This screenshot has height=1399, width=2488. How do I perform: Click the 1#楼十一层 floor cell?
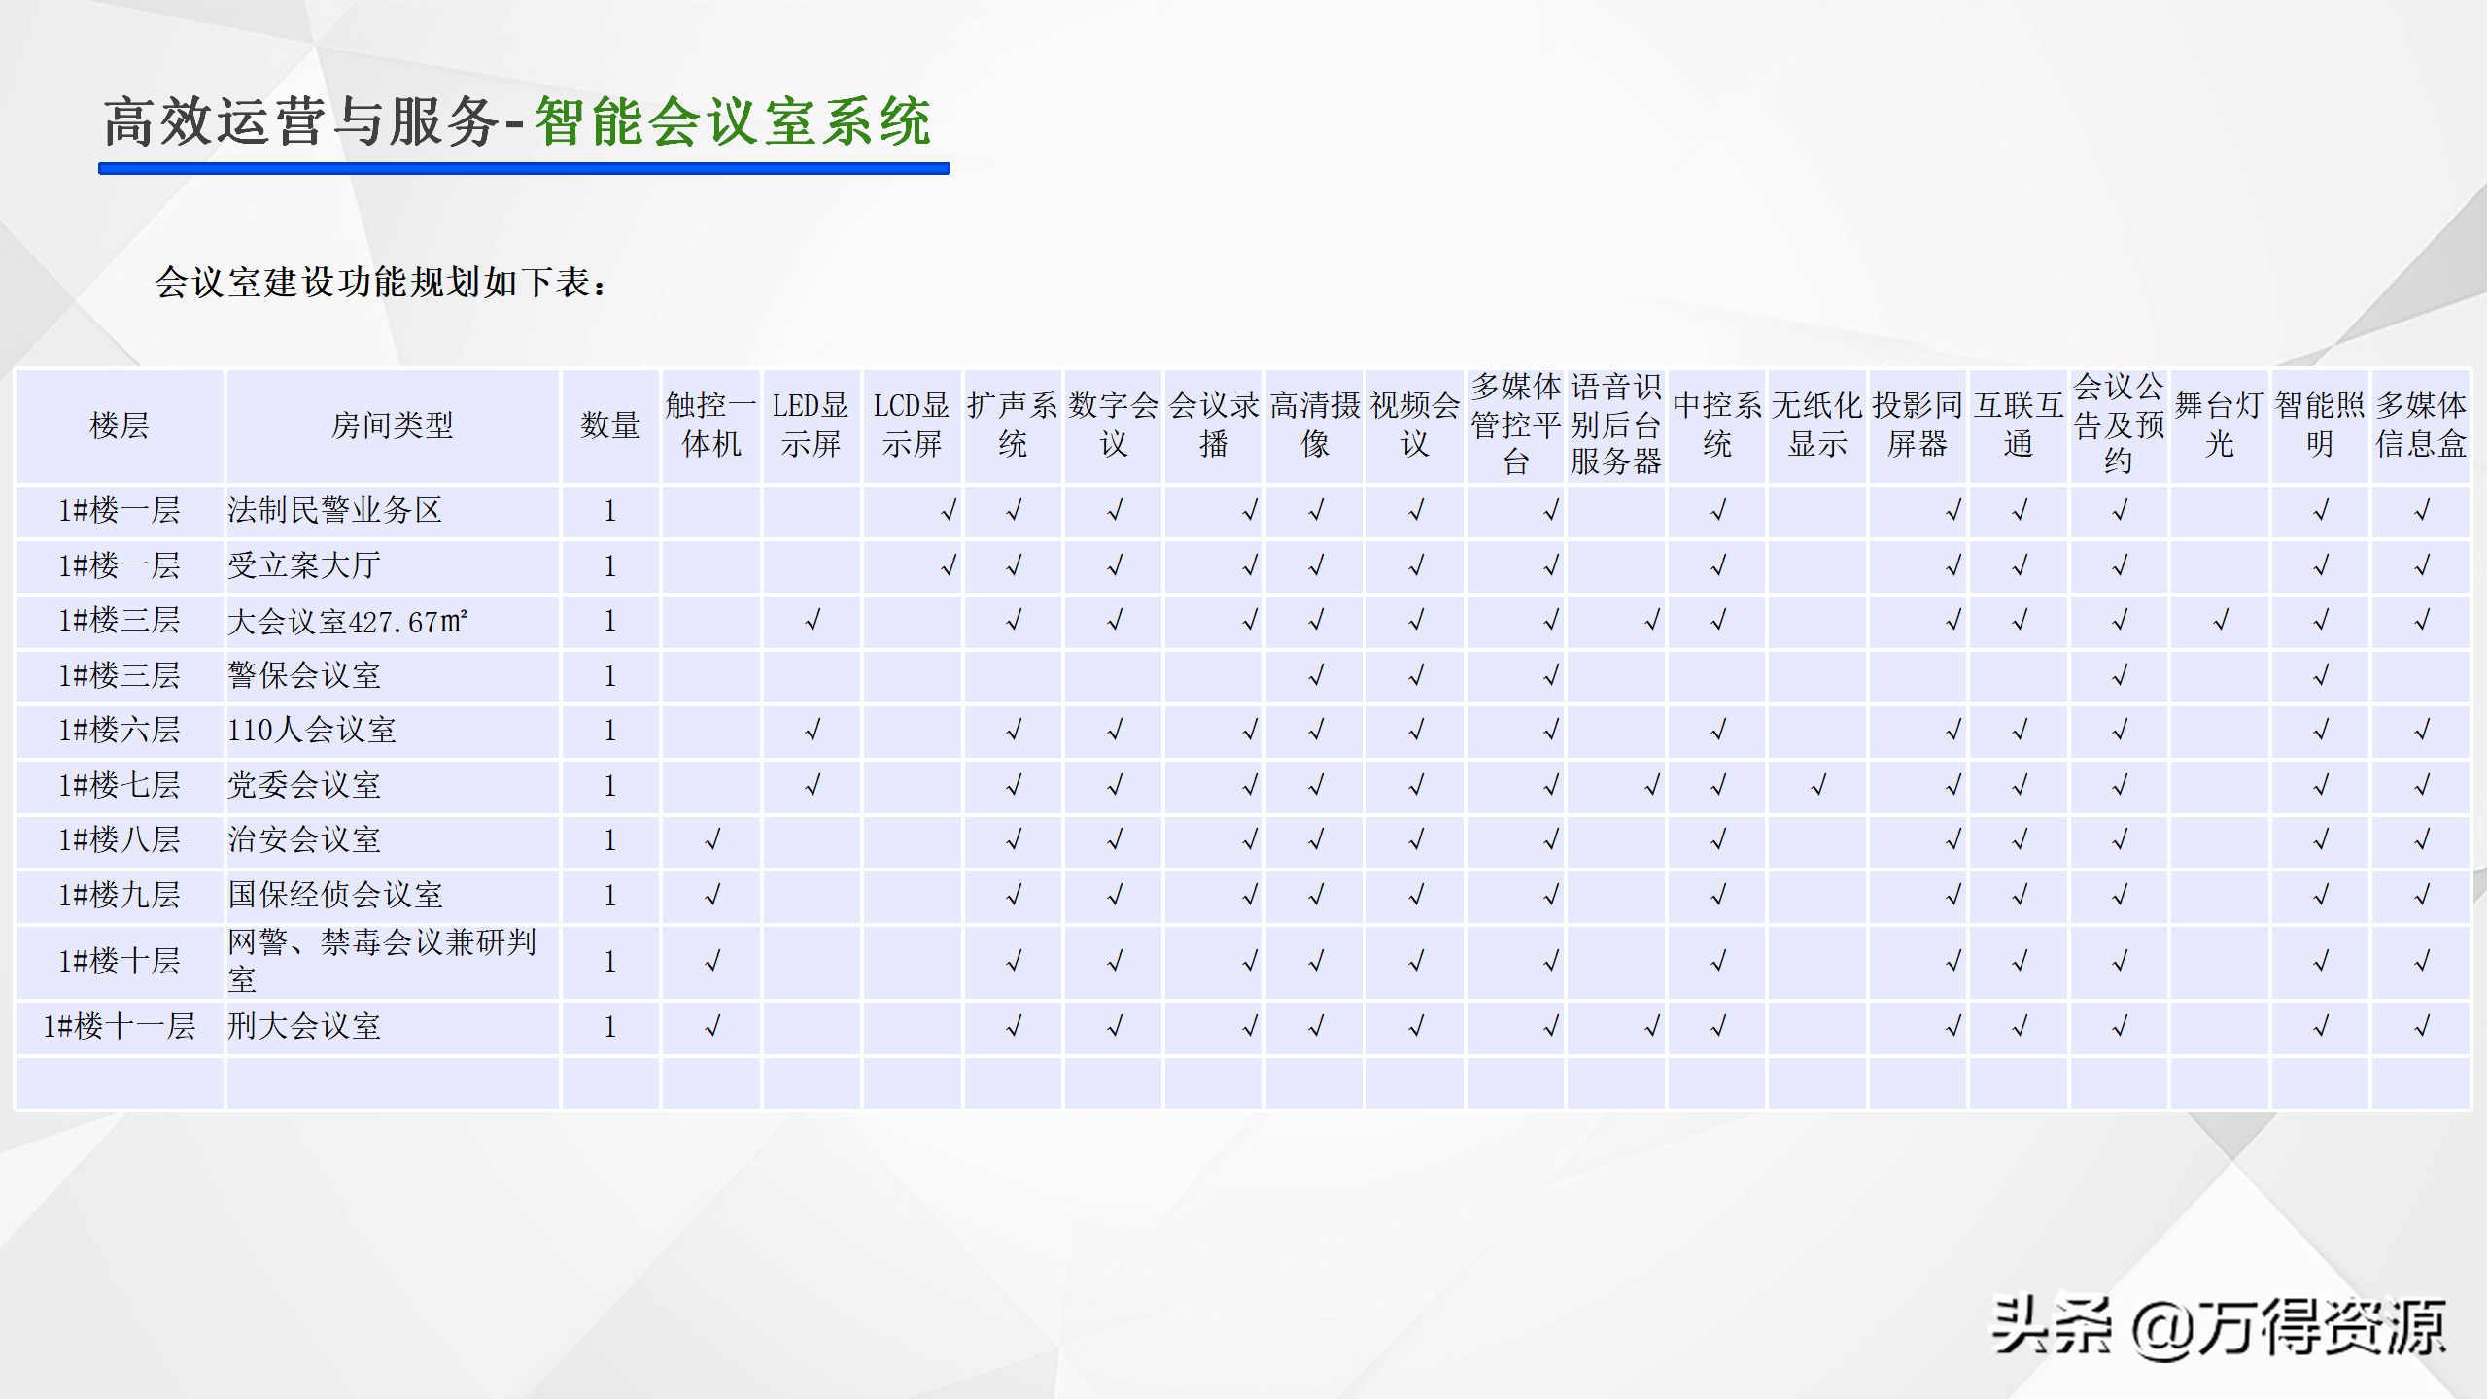coord(119,1026)
